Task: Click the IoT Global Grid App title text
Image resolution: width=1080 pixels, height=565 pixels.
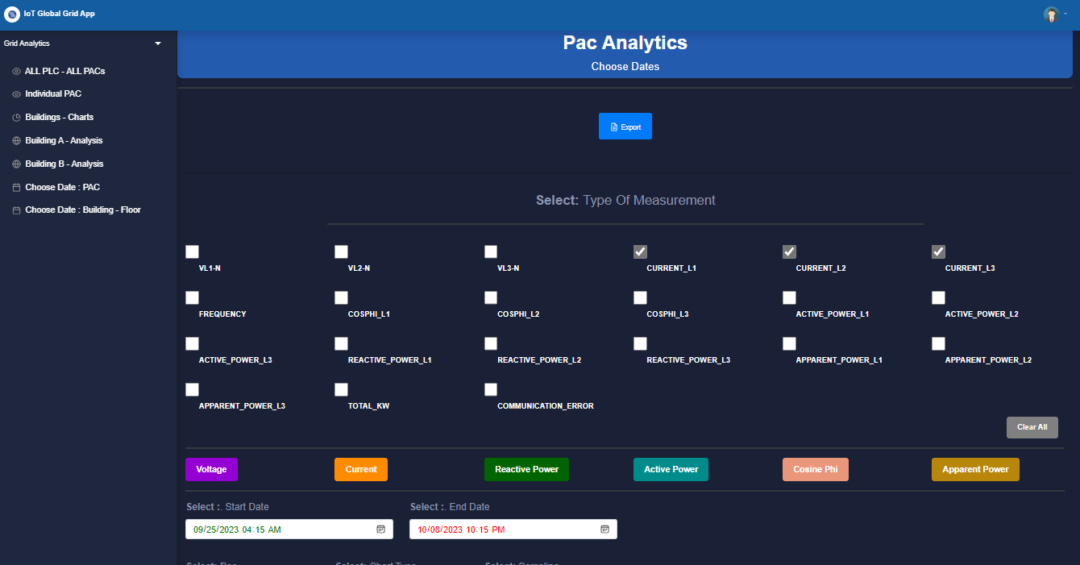Action: 60,14
